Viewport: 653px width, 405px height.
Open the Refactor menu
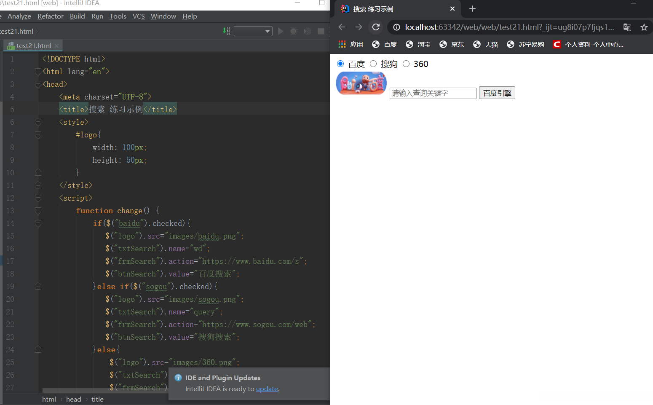[50, 16]
